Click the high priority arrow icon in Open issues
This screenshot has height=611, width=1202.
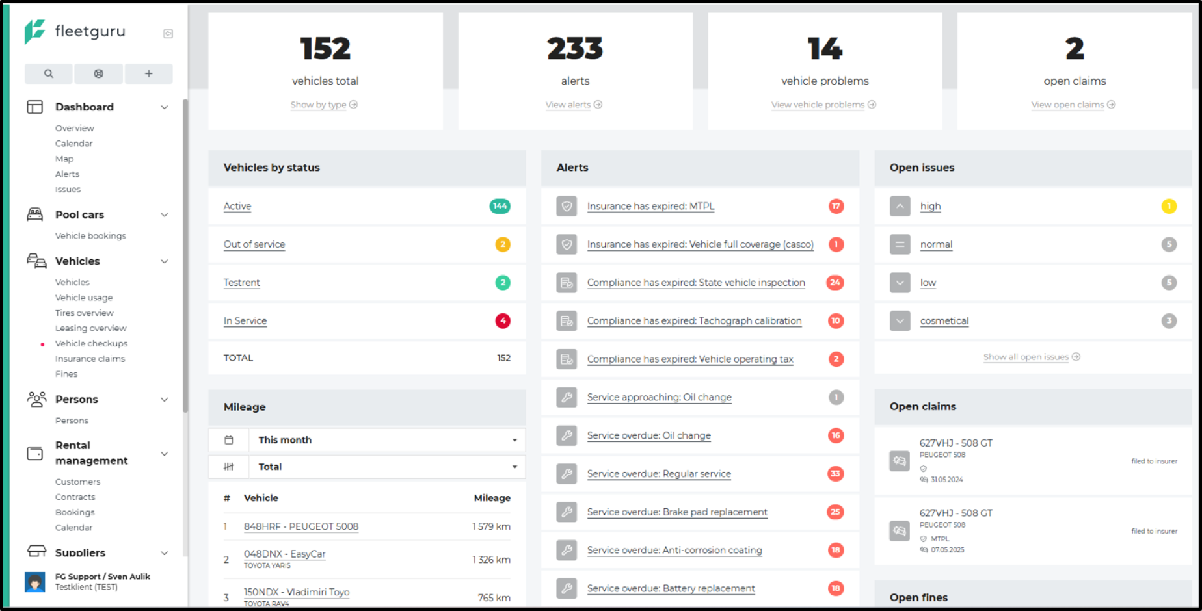click(900, 206)
